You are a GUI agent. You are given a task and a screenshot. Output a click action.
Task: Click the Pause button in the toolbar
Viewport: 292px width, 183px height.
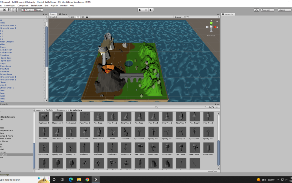tap(145, 10)
